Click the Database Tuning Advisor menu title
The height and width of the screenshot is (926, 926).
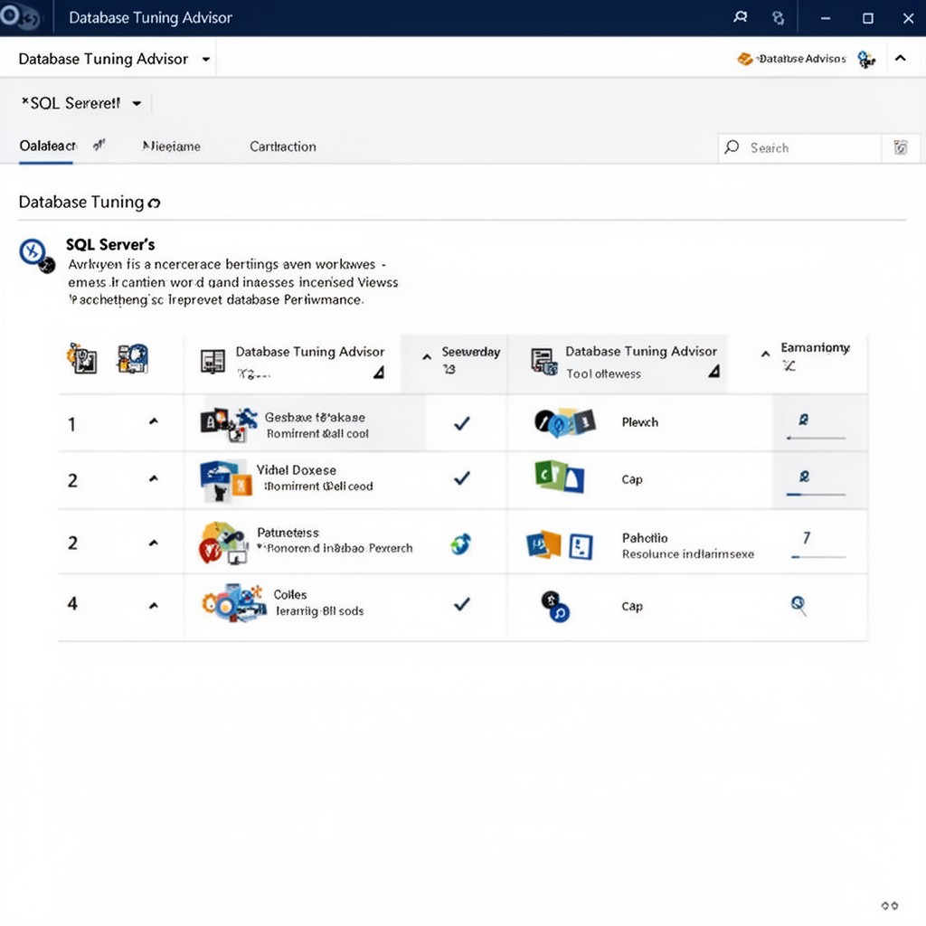click(x=103, y=59)
